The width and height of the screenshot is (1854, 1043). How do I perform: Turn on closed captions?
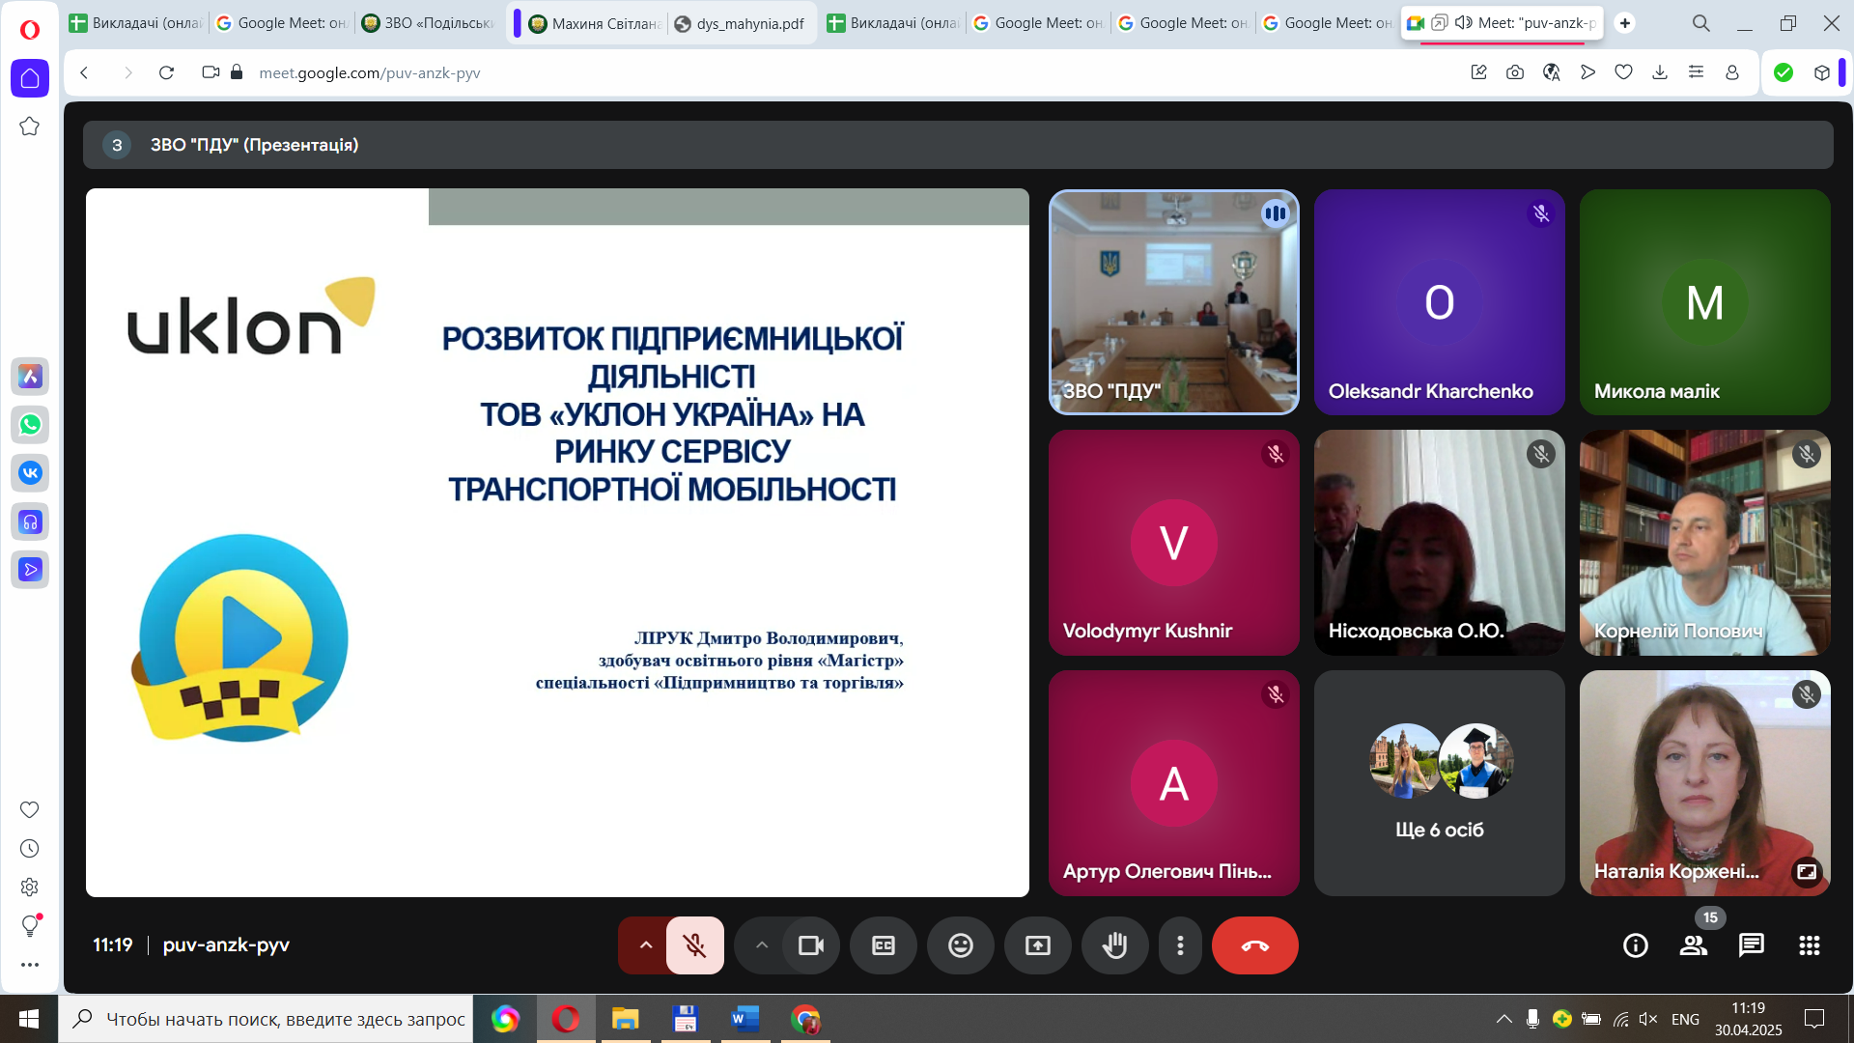click(883, 945)
